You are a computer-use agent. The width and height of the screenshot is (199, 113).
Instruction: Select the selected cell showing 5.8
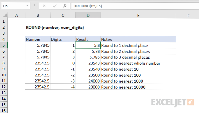[88, 45]
